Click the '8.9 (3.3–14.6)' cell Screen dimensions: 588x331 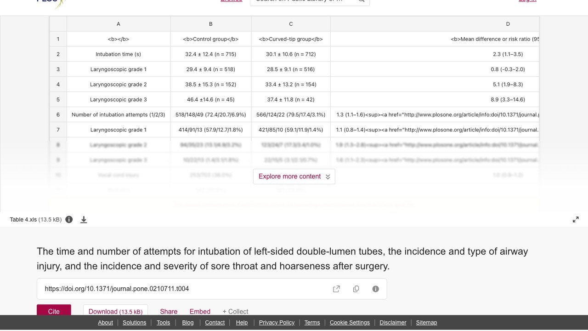(x=435, y=99)
